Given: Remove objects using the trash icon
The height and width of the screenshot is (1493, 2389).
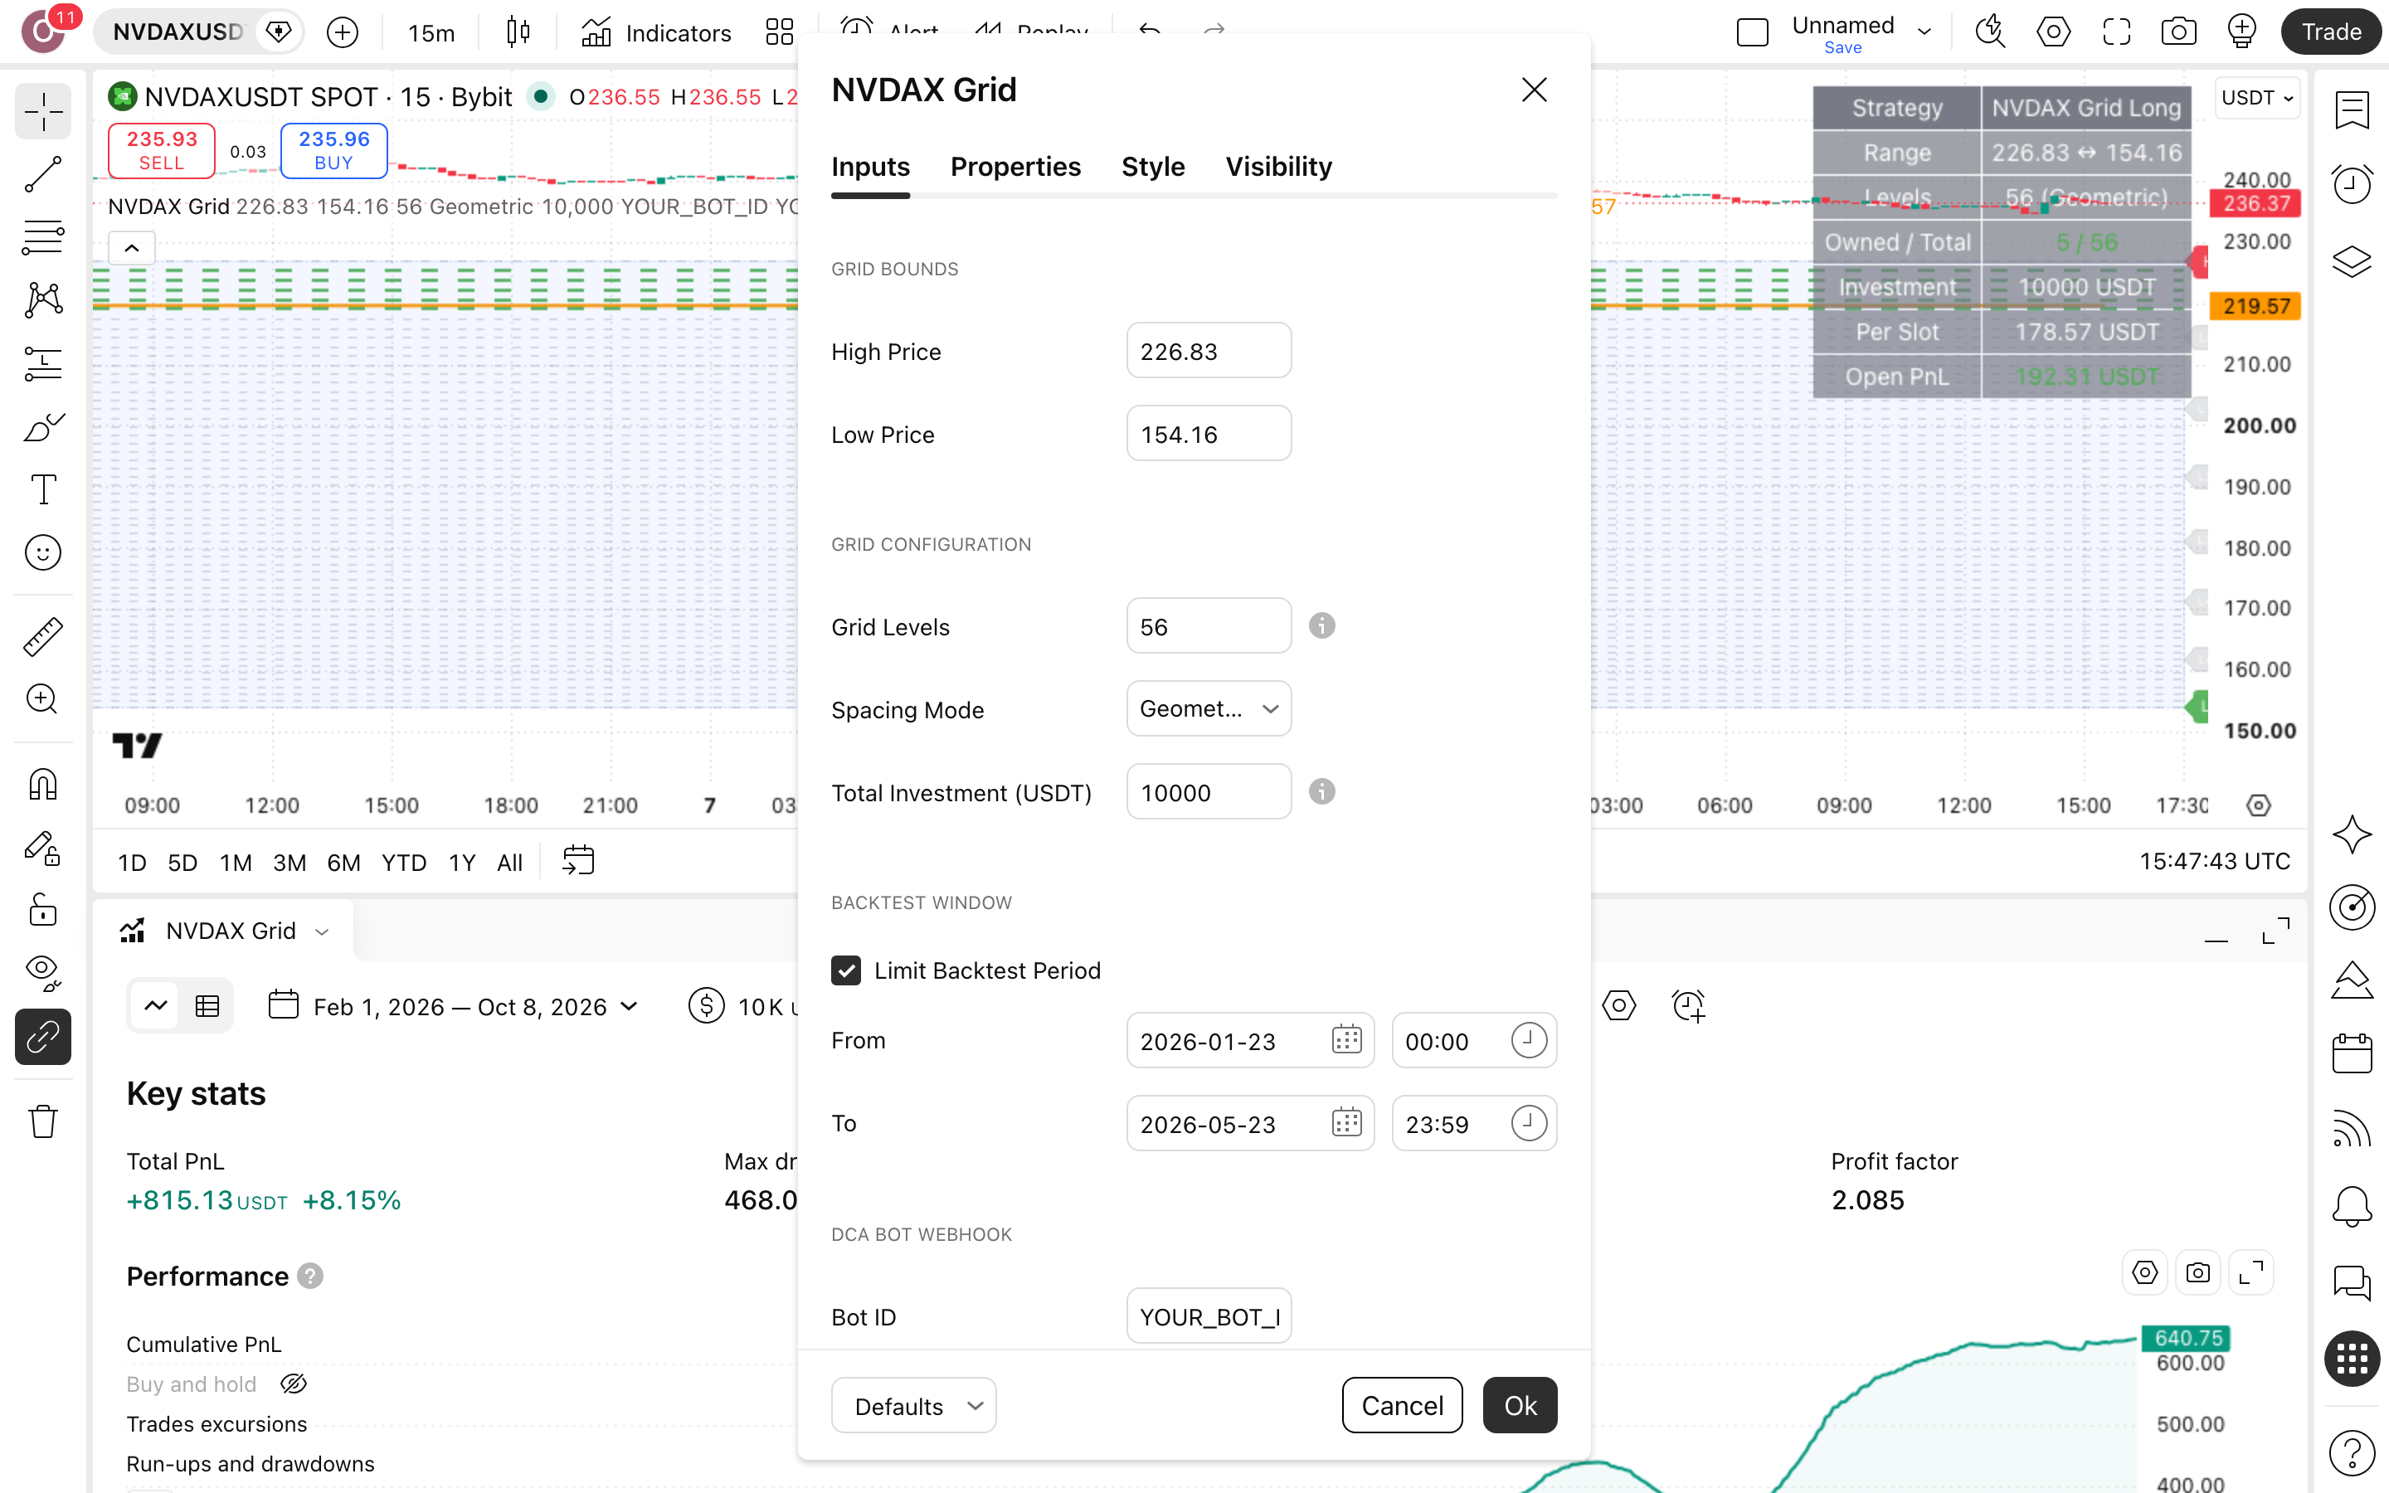Looking at the screenshot, I should point(42,1121).
